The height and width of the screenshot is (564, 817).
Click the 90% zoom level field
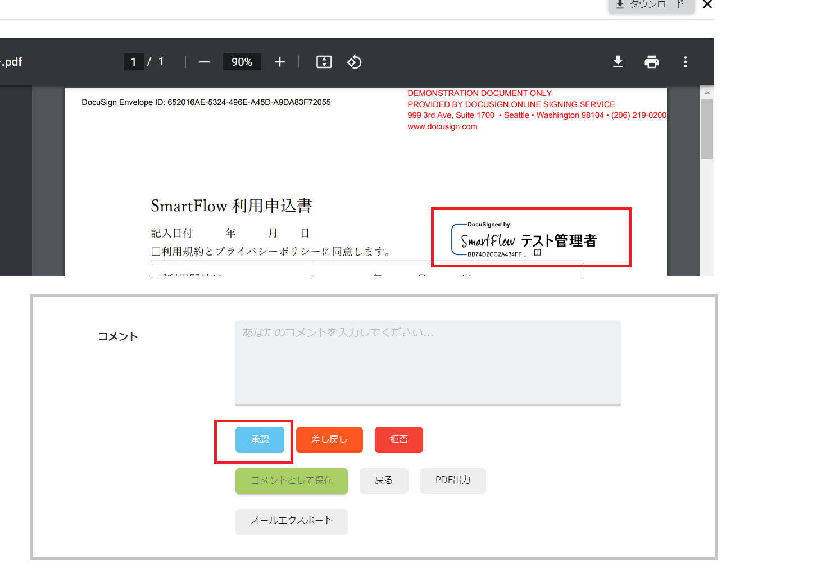[242, 62]
